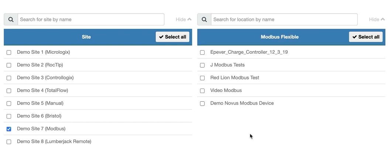Hide the Modbus Flexible panel
Screen dimensions: 388x156
[x=377, y=19]
